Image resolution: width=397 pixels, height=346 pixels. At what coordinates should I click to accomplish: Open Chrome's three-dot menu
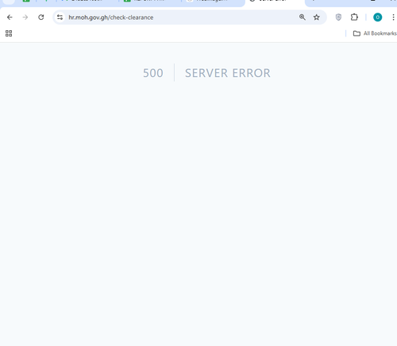tap(393, 17)
